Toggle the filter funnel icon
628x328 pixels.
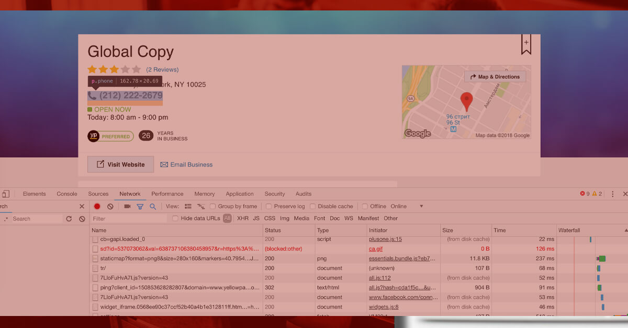click(140, 206)
